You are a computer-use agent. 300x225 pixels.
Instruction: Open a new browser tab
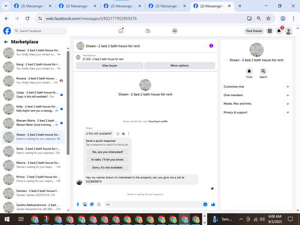point(240,6)
